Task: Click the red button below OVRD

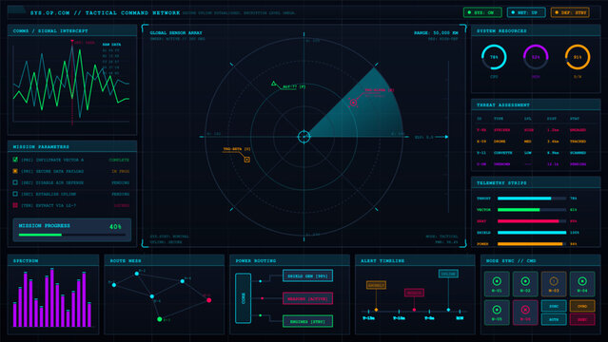Action: [582, 319]
